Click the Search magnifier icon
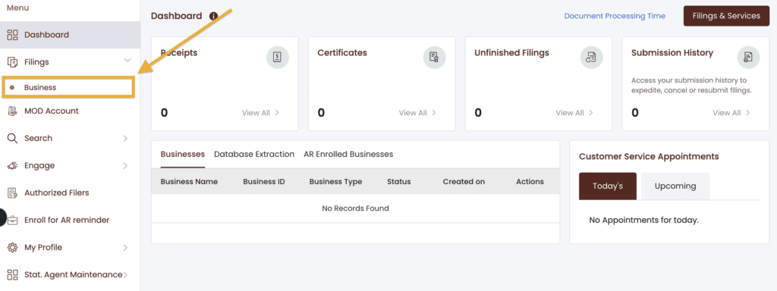 pos(12,138)
